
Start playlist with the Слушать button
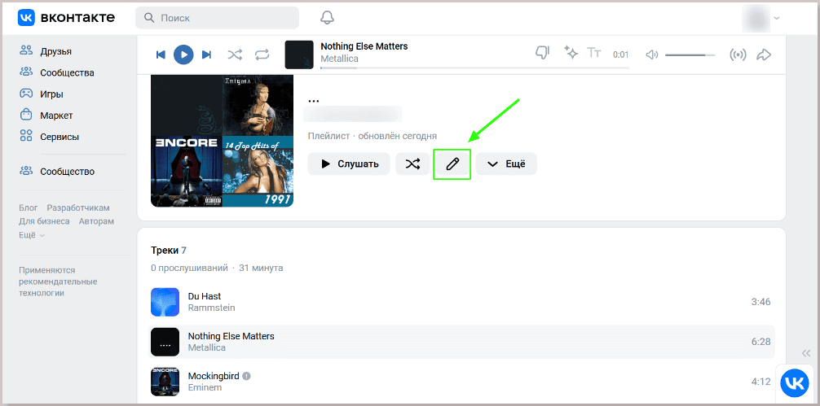click(x=349, y=164)
